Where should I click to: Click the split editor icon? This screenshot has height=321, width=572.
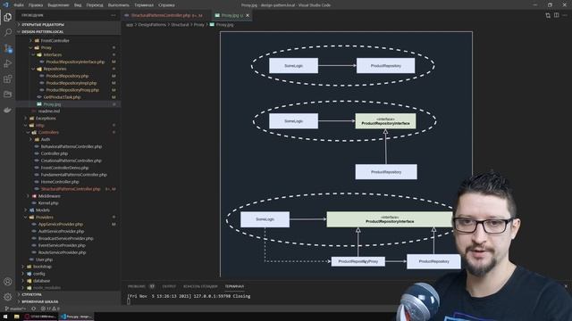556,15
